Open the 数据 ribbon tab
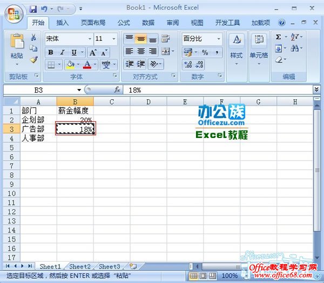The width and height of the screenshot is (324, 283). pos(148,23)
